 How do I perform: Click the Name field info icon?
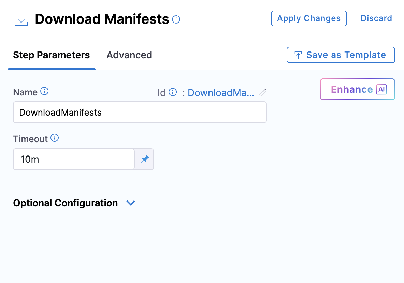click(x=44, y=91)
